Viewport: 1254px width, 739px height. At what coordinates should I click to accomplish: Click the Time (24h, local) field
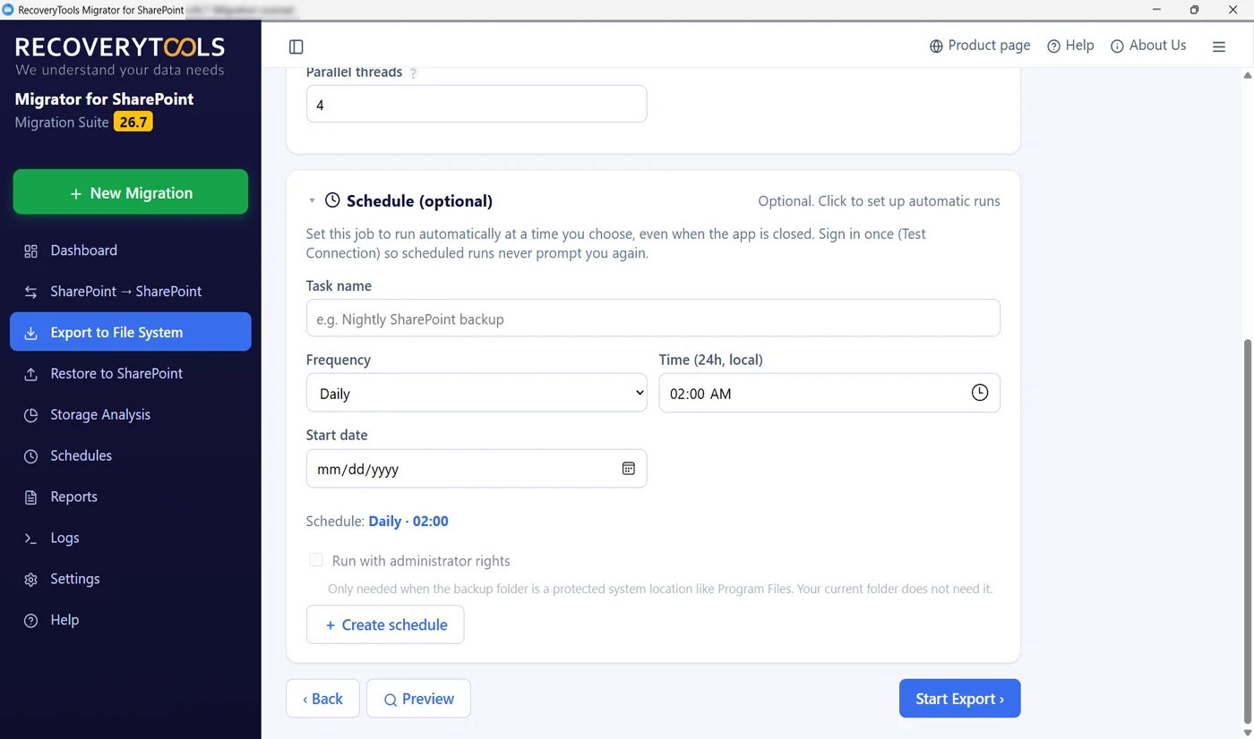tap(829, 393)
